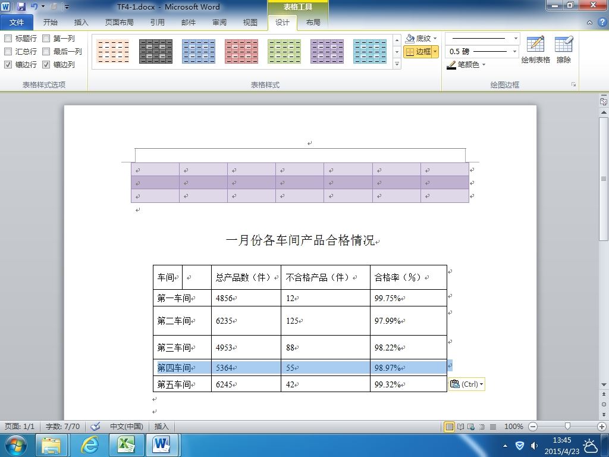
Task: Open the 笔颜色 pen color dropdown arrow
Action: (x=484, y=65)
